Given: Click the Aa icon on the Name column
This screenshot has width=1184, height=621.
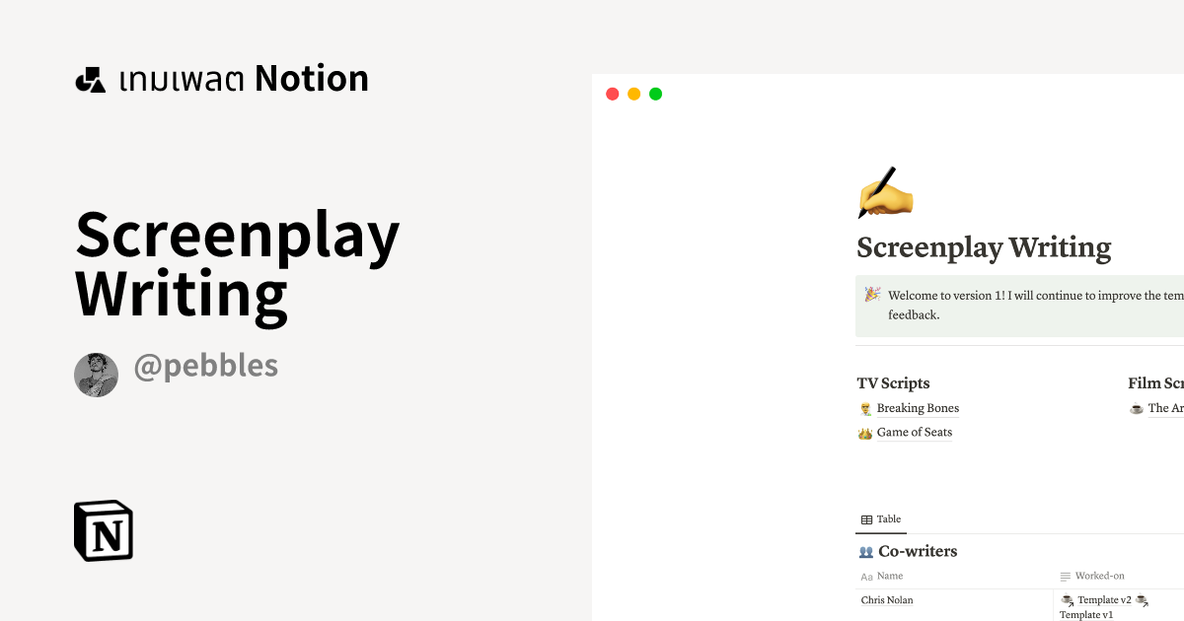Looking at the screenshot, I should pos(866,576).
